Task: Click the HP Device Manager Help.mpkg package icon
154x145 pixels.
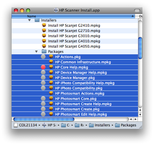Action: coord(51,72)
